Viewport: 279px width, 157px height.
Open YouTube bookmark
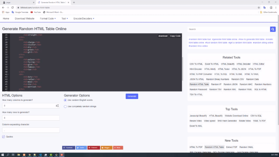pyautogui.click(x=36, y=12)
